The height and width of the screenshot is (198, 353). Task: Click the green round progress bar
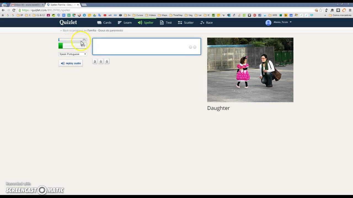tap(73, 46)
